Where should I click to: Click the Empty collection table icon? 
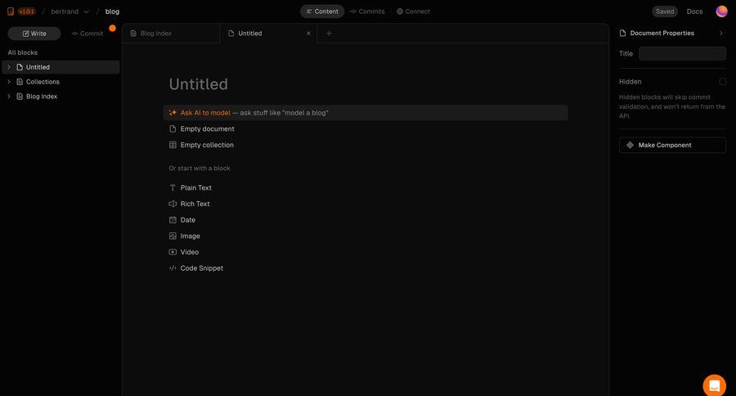click(x=173, y=145)
